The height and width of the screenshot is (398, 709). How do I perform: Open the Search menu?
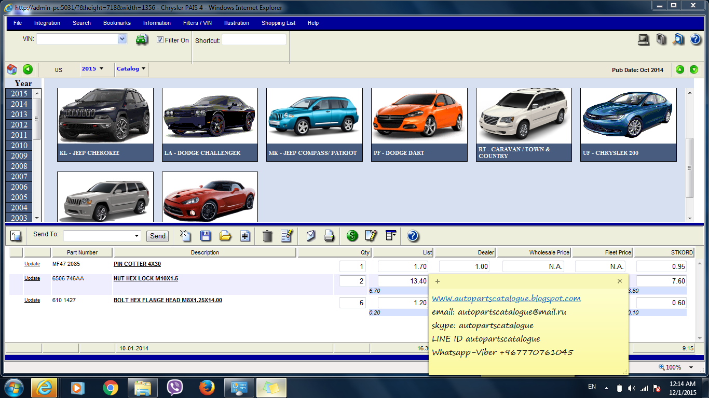(81, 23)
